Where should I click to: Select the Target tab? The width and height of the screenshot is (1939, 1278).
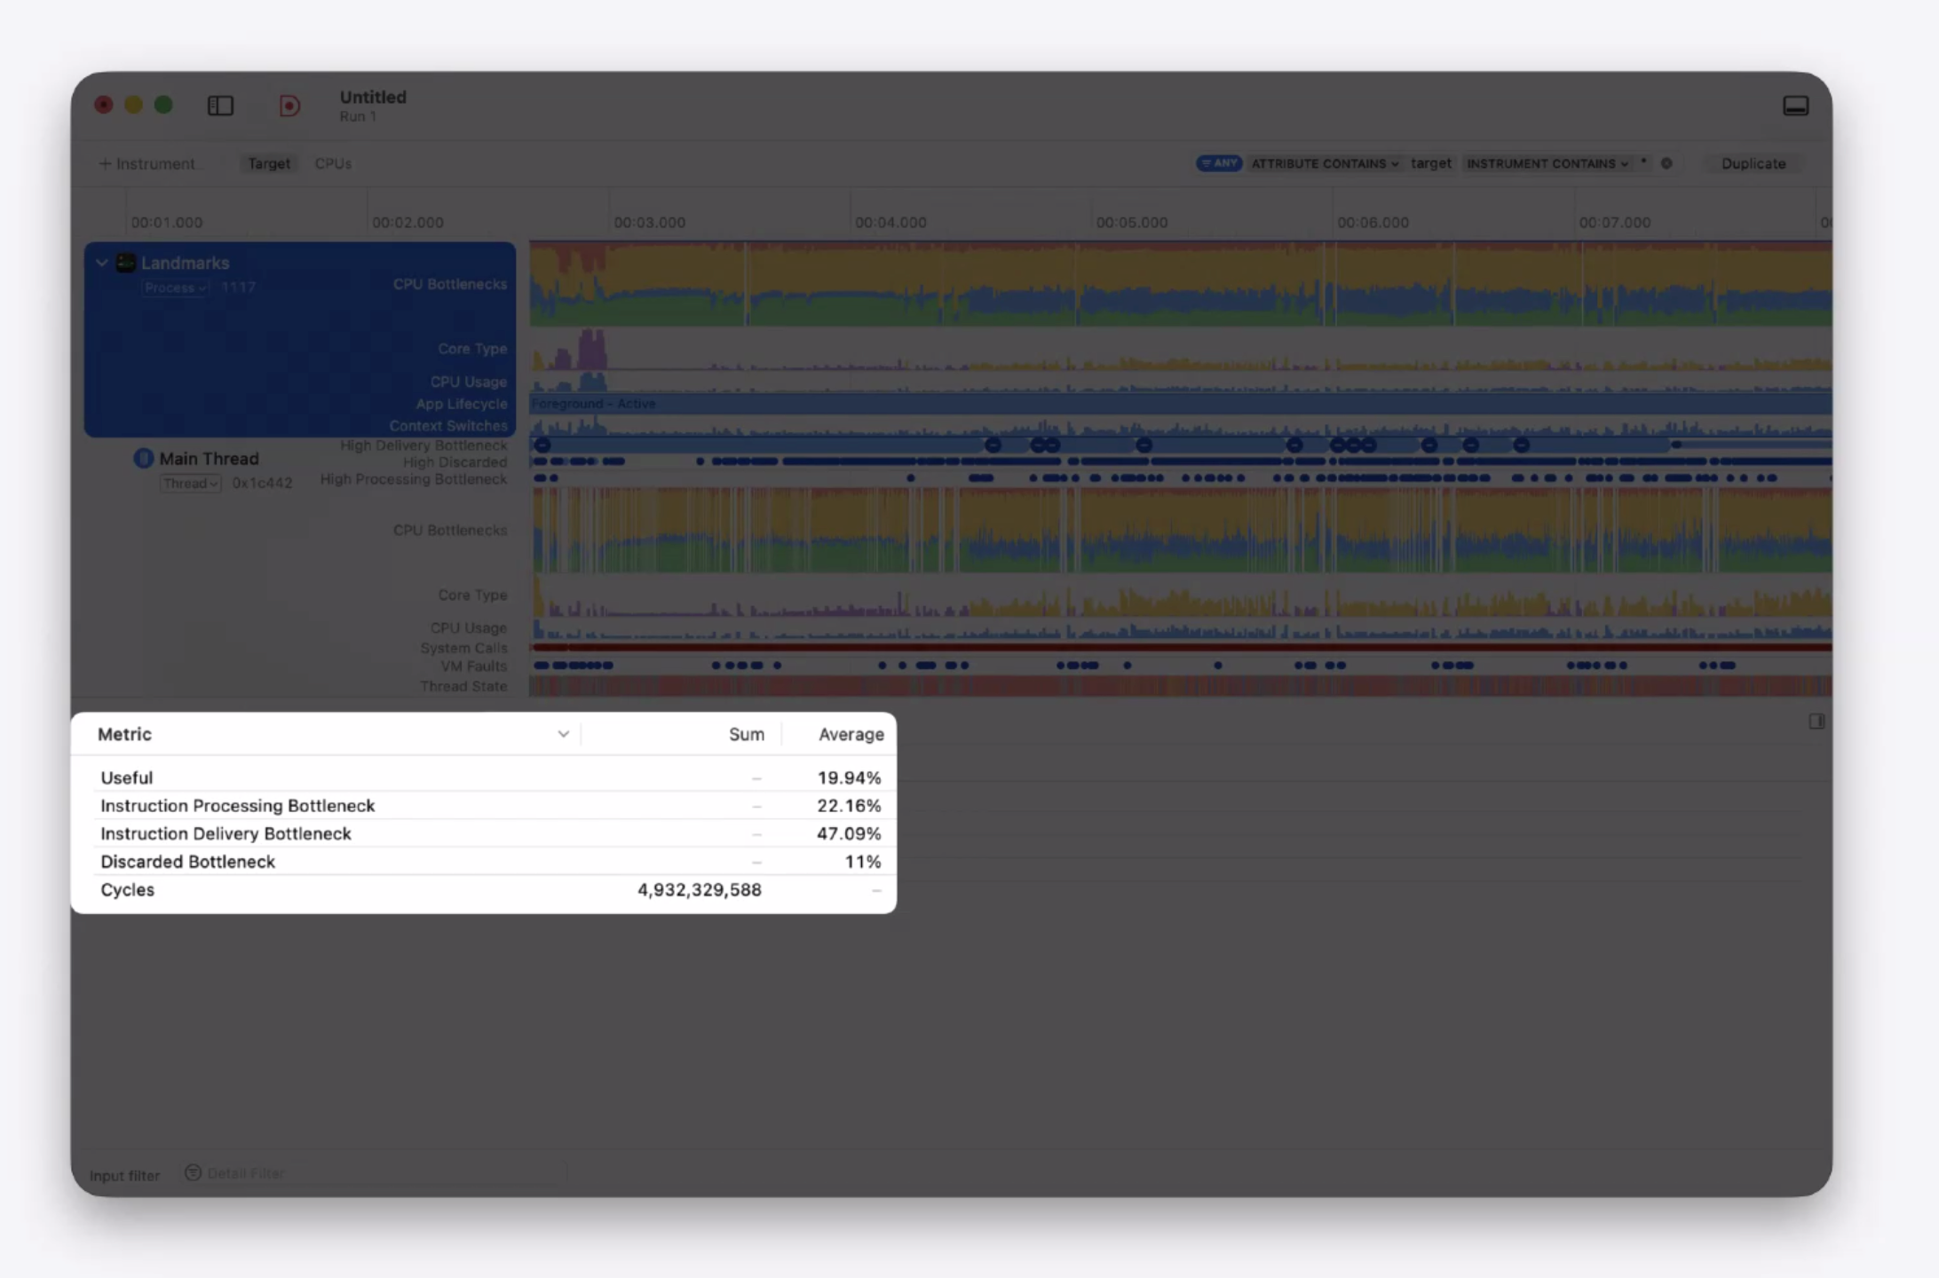268,163
